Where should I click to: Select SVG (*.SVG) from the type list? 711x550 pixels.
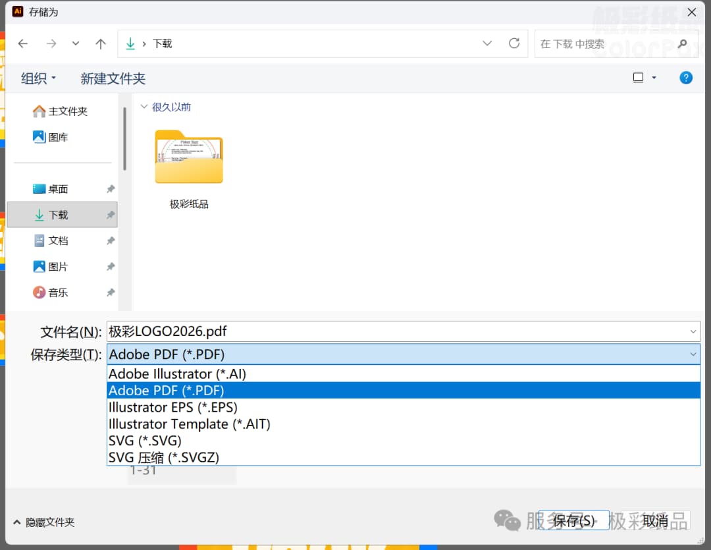[145, 441]
